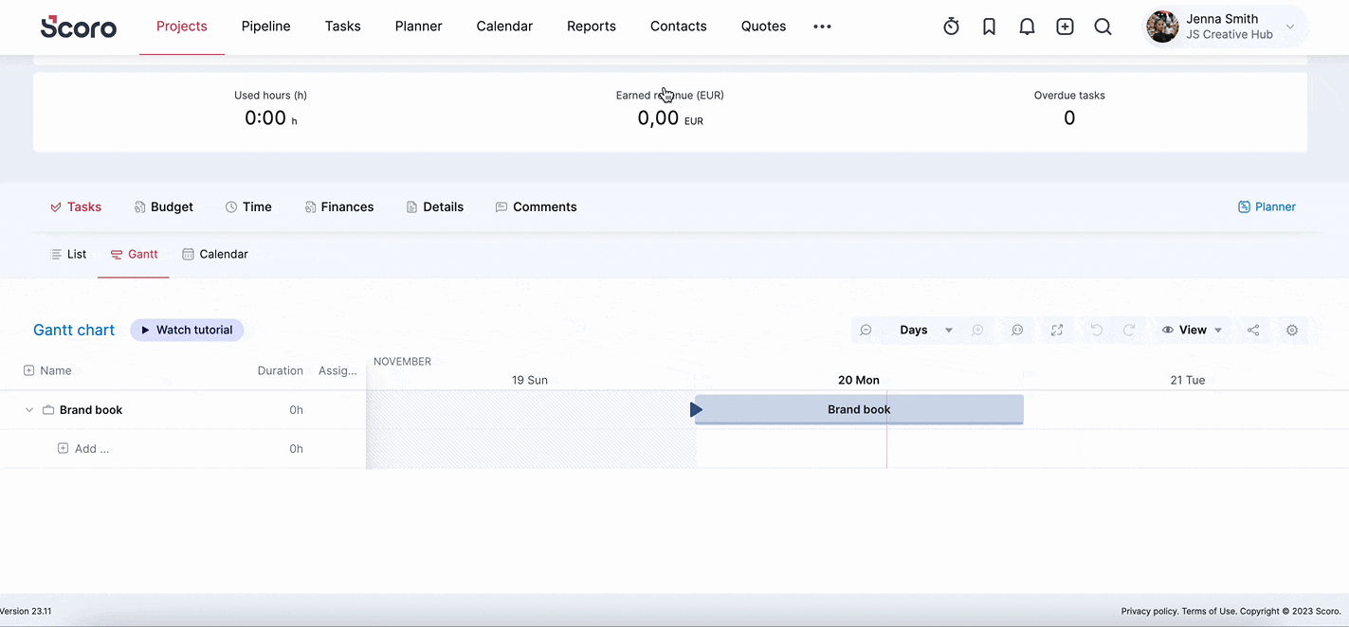The width and height of the screenshot is (1349, 627).
Task: Switch to the Comments tab
Action: (x=536, y=206)
